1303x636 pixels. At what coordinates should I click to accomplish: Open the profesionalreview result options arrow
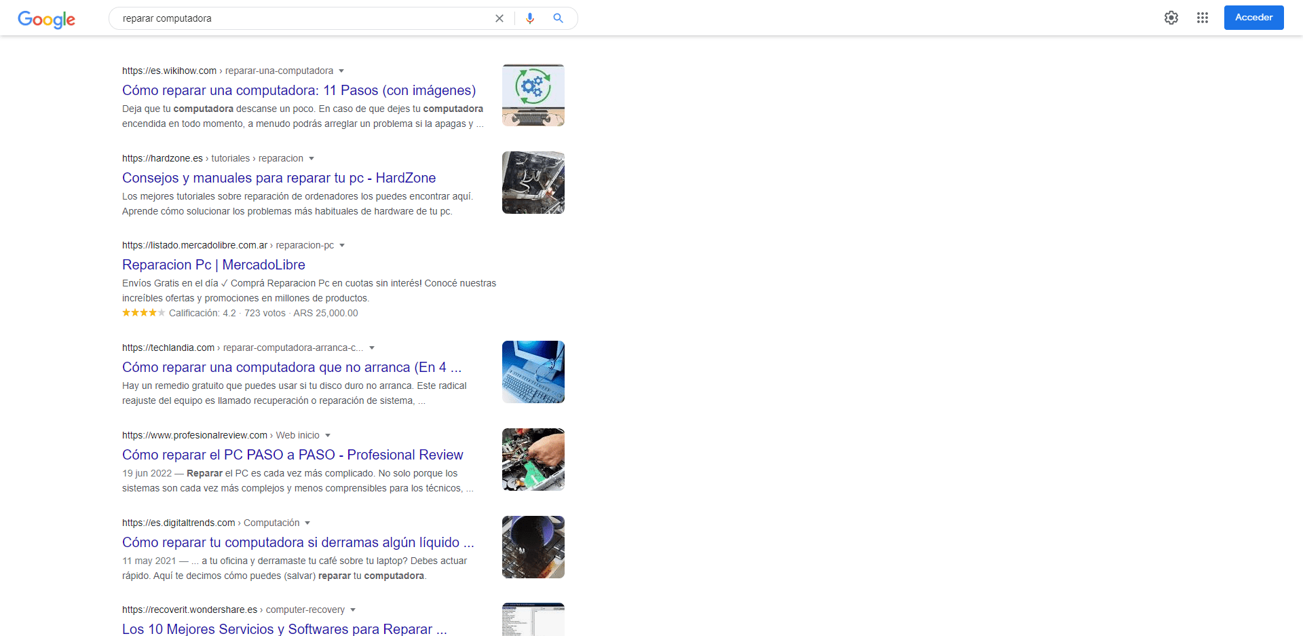point(328,436)
